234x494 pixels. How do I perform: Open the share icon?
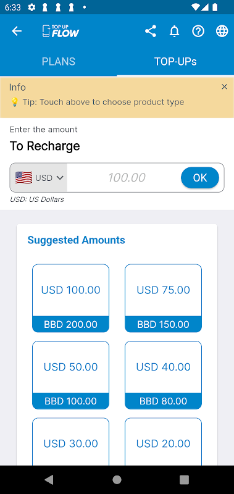[151, 31]
